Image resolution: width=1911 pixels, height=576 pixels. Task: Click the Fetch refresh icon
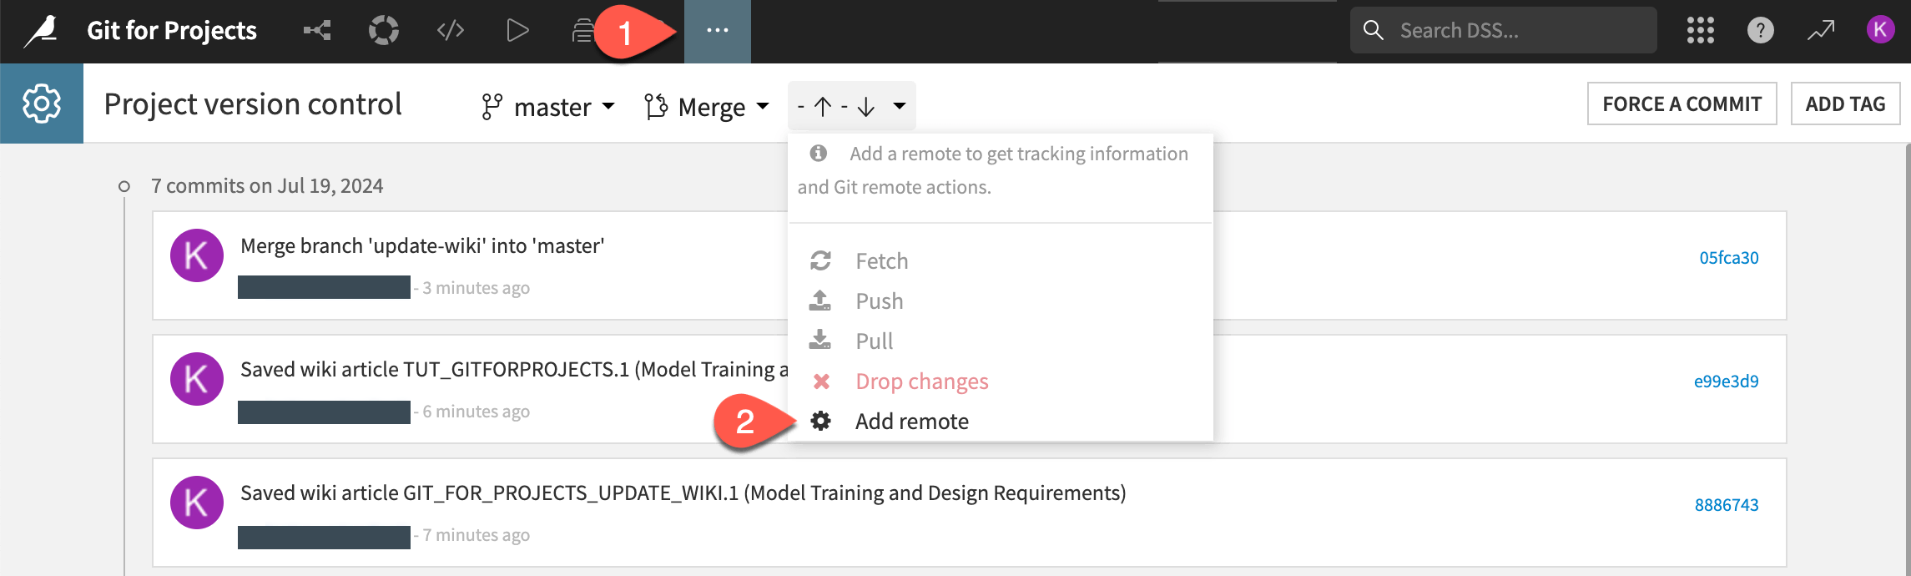coord(821,260)
